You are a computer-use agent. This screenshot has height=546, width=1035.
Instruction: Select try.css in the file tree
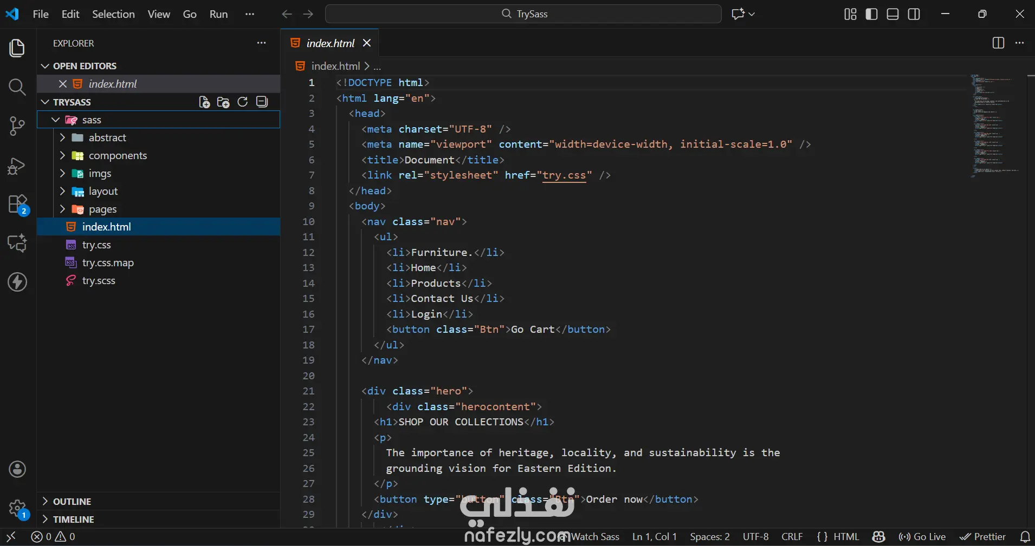[x=158, y=245]
